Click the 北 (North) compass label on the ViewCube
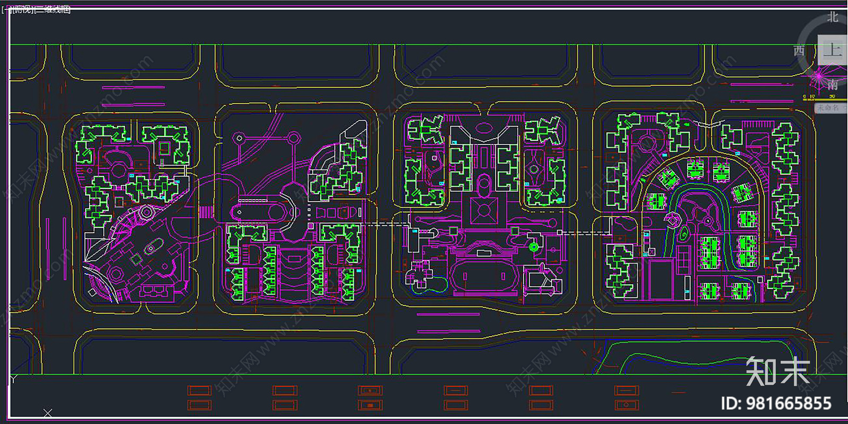Viewport: 848px width, 424px height. [x=833, y=17]
